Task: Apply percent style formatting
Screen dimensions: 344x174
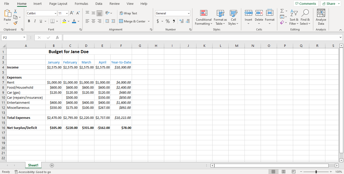Action: click(x=168, y=21)
